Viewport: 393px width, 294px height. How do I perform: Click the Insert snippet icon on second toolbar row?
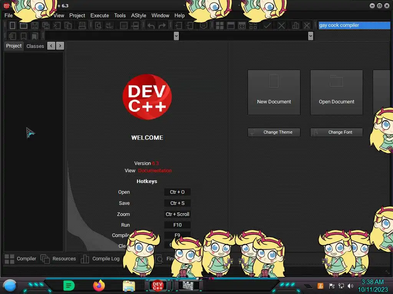coord(12,36)
